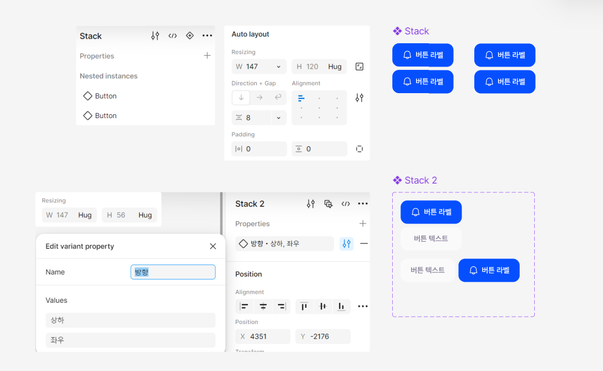Toggle the clip content resize icon
603x371 pixels.
(359, 67)
